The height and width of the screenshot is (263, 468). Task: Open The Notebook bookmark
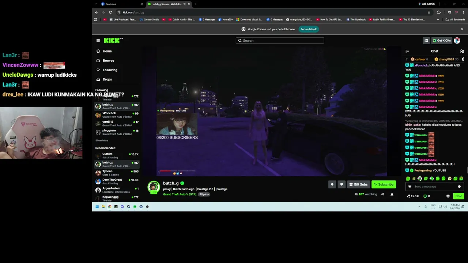click(x=356, y=20)
